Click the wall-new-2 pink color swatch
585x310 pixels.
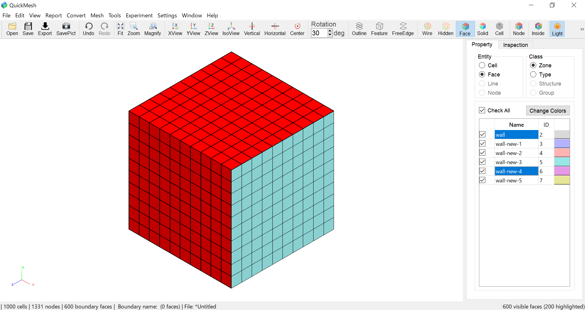562,153
